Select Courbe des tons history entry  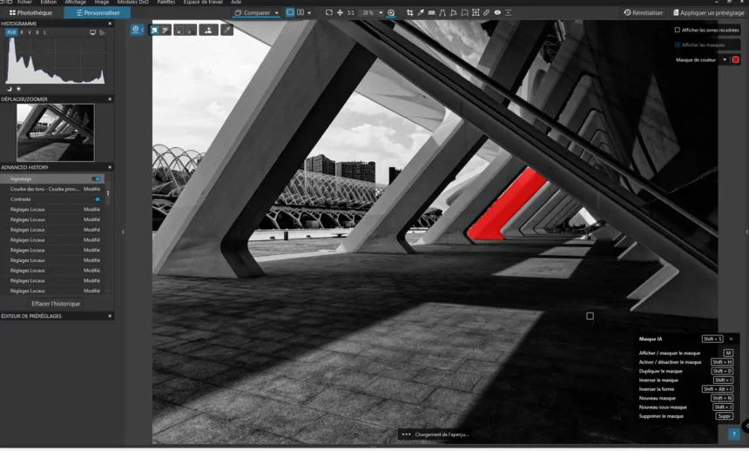[52, 189]
